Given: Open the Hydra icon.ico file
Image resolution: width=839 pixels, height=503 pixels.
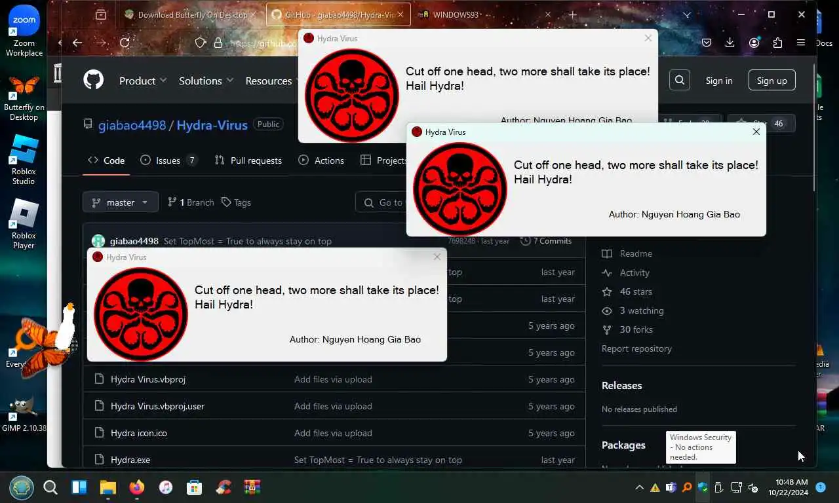Looking at the screenshot, I should (139, 433).
